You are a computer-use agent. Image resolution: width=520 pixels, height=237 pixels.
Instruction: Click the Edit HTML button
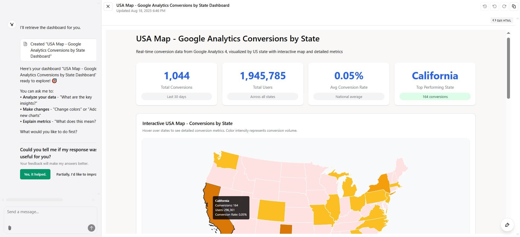pyautogui.click(x=502, y=20)
